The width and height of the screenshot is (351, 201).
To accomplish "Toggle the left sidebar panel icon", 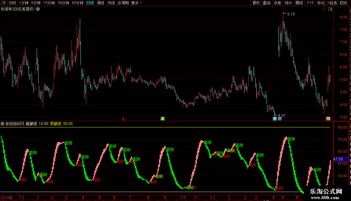I will click(x=3, y=3).
